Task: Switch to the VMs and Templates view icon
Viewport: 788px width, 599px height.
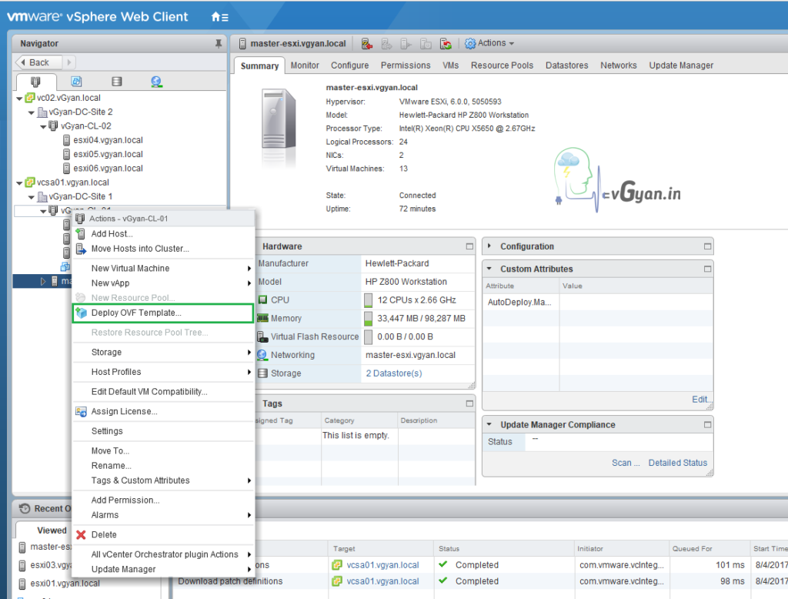Action: (75, 81)
